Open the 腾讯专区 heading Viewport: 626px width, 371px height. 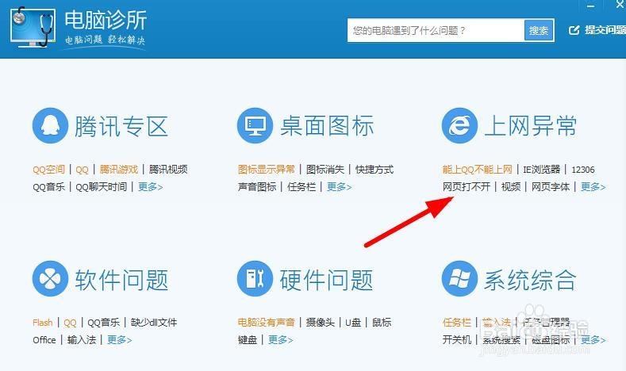[x=121, y=126]
